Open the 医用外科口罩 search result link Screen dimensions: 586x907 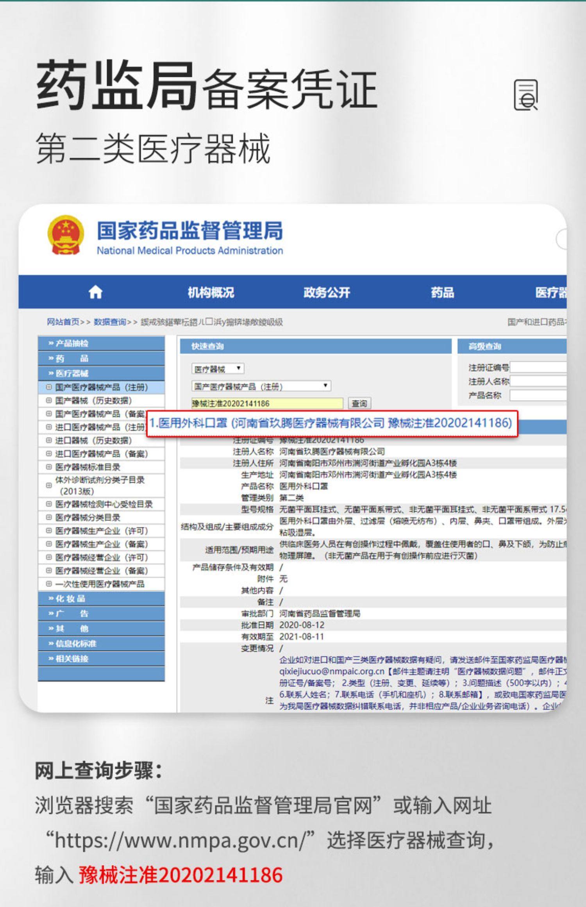(x=331, y=423)
